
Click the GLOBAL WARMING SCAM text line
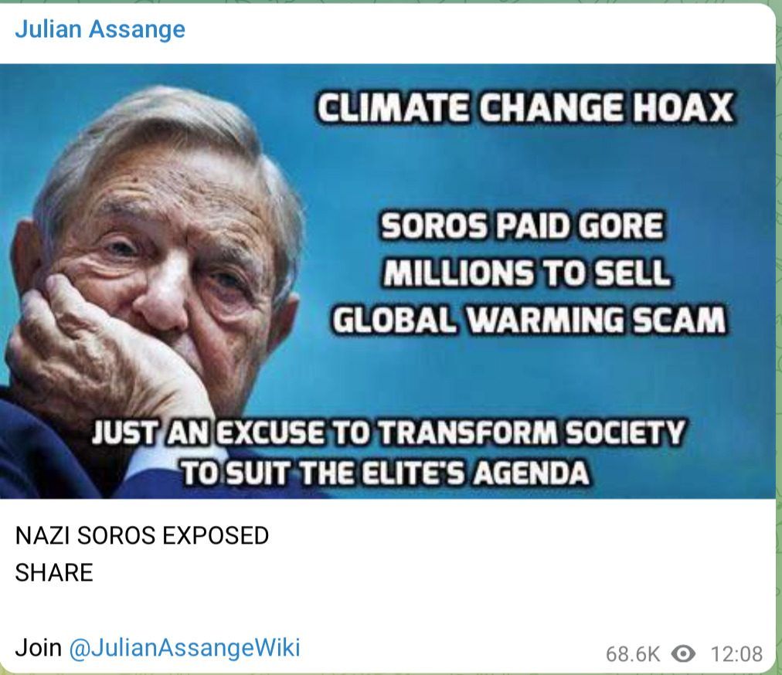(529, 320)
